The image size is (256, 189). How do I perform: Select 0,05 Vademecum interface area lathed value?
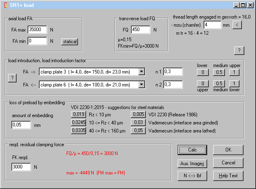point(138,130)
